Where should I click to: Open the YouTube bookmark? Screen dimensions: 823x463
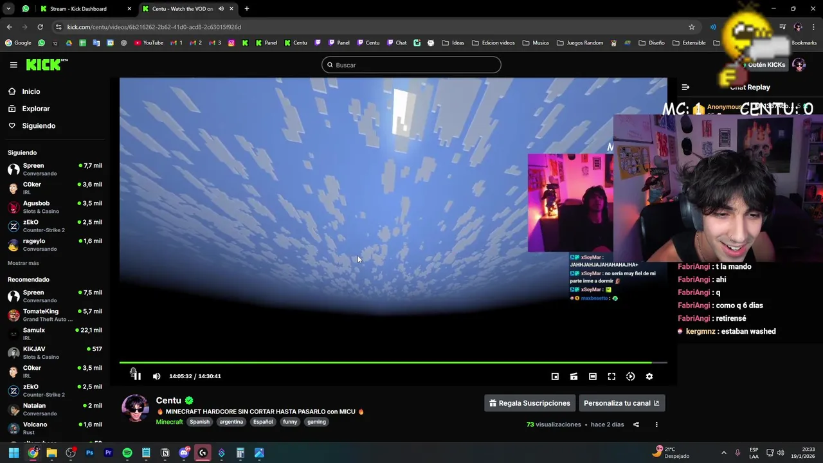pos(149,43)
